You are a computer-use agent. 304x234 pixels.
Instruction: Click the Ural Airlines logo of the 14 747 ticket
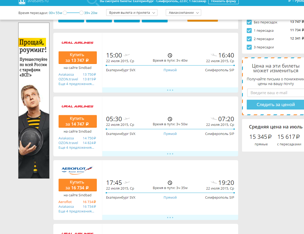(77, 106)
